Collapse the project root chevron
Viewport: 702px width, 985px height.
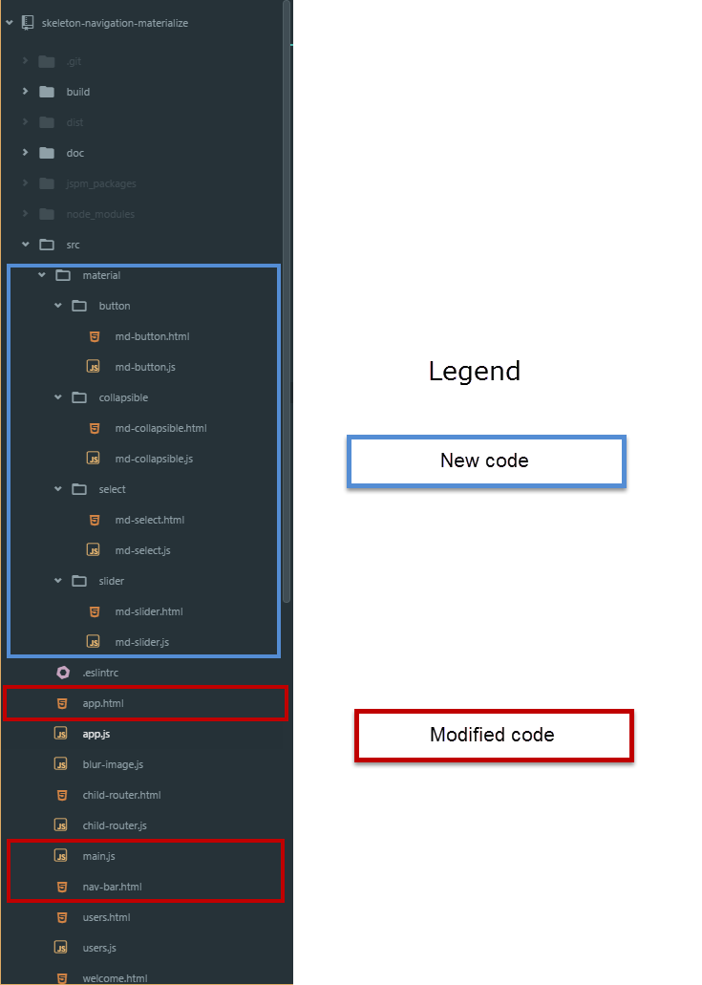coord(10,23)
